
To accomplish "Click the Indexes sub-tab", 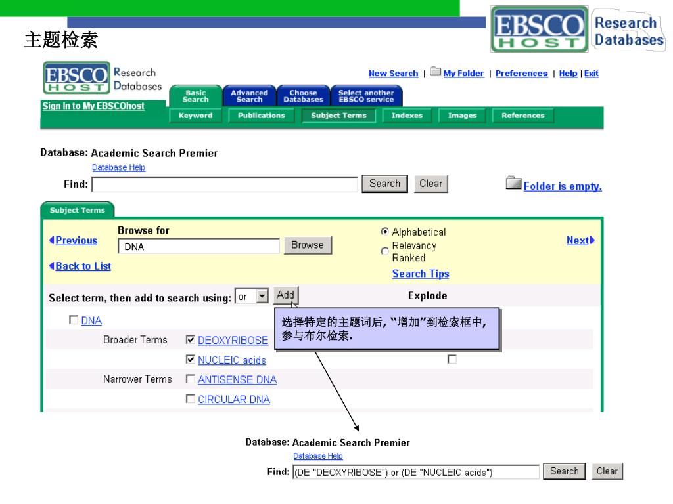I will click(x=407, y=115).
